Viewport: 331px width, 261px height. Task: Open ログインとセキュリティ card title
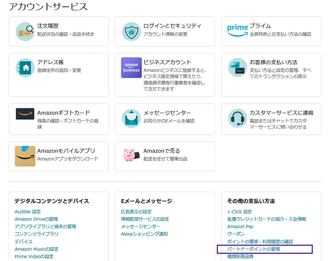point(172,26)
